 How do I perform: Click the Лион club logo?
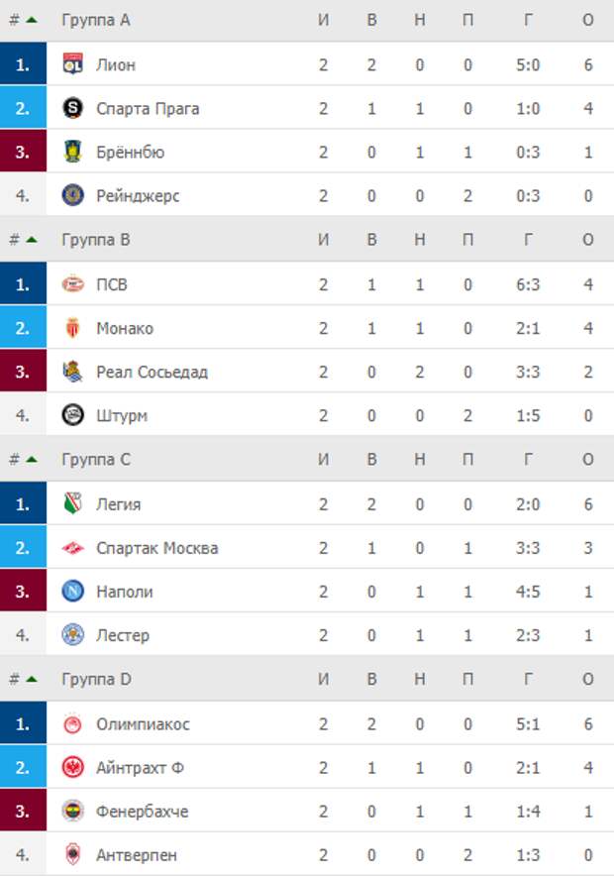[72, 64]
